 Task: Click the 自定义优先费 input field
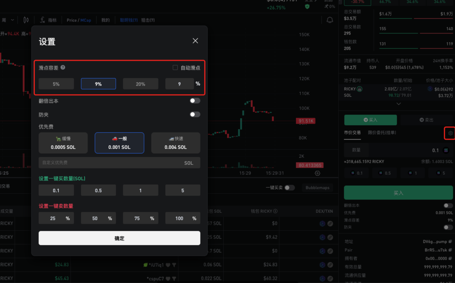click(109, 163)
